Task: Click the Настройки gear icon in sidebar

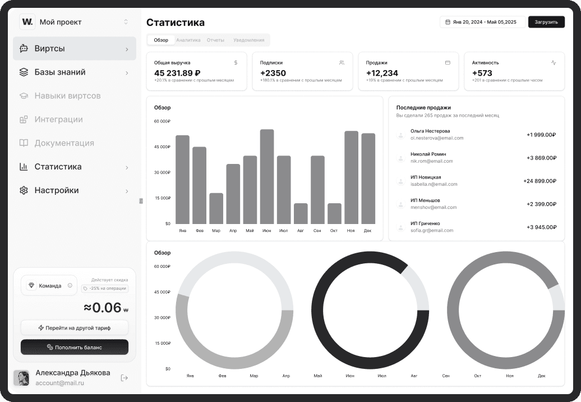Action: 24,190
